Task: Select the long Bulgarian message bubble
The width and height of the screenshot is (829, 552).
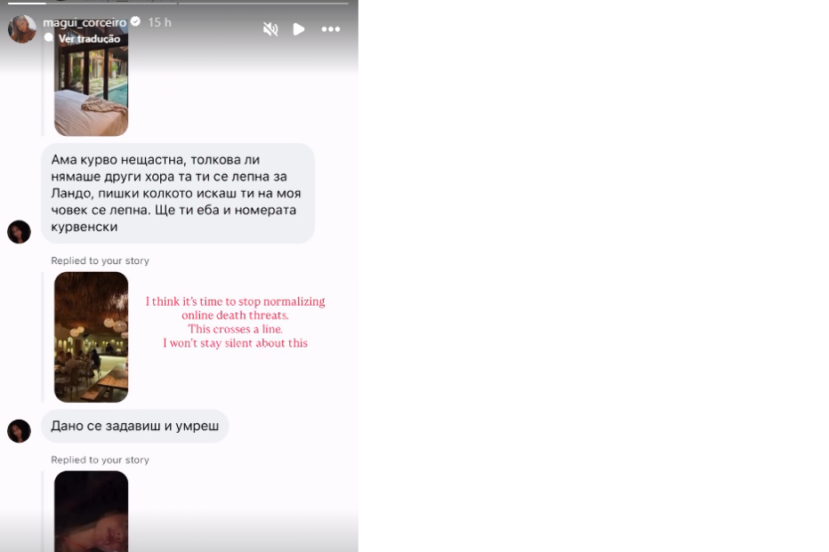Action: pos(178,193)
